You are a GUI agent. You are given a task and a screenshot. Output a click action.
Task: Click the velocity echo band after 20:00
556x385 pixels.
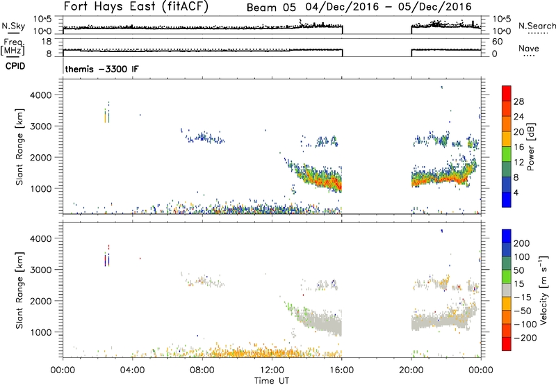[x=443, y=320]
